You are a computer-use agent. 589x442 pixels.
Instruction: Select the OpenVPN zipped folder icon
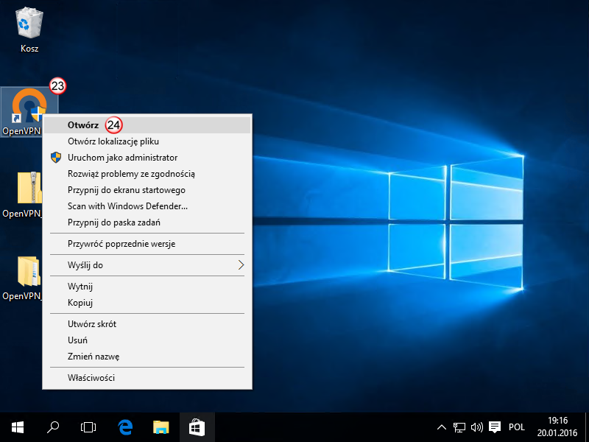pyautogui.click(x=29, y=188)
